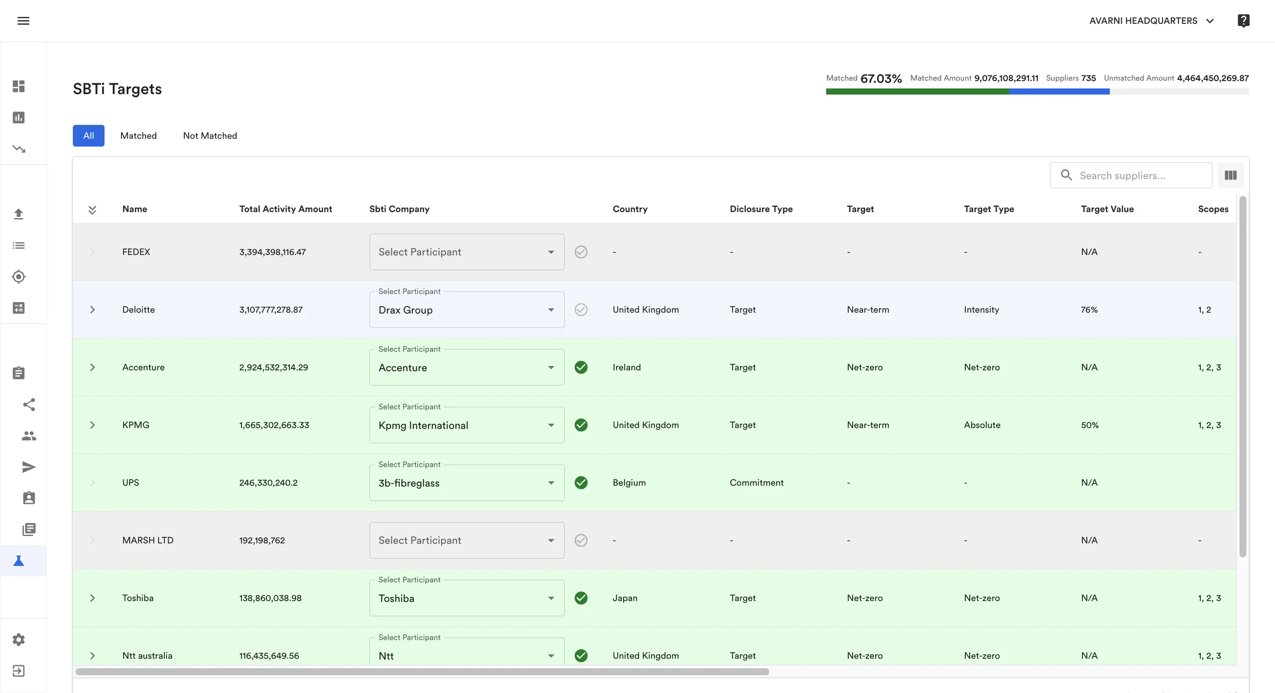Screen dimensions: 1275x693
Task: Open the share icon in sidebar
Action: click(29, 405)
